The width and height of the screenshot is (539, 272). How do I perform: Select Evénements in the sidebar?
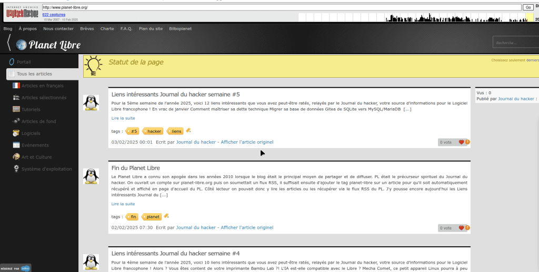[35, 145]
